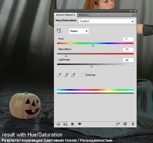153x143 pixels.
Task: Switch panel to expanded view icon
Action: 65,124
